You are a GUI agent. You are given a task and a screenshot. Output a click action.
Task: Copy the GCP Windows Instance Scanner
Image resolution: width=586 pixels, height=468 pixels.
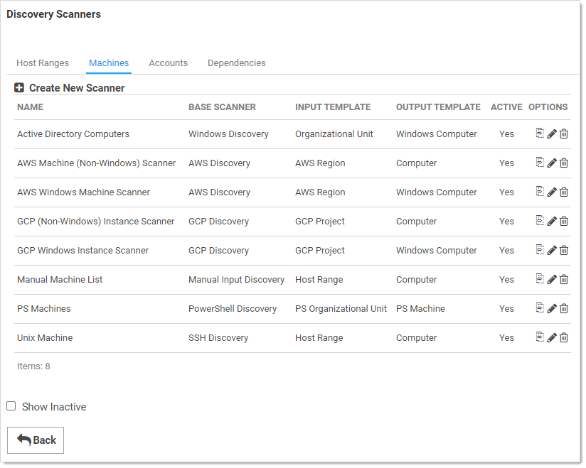click(x=540, y=250)
